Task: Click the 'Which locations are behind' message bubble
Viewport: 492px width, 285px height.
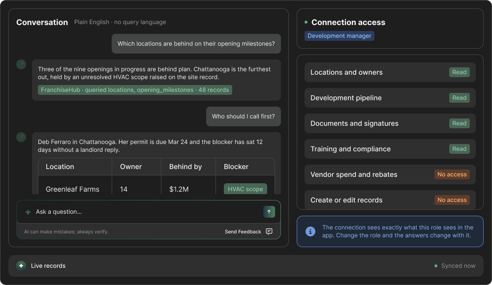Action: [196, 44]
